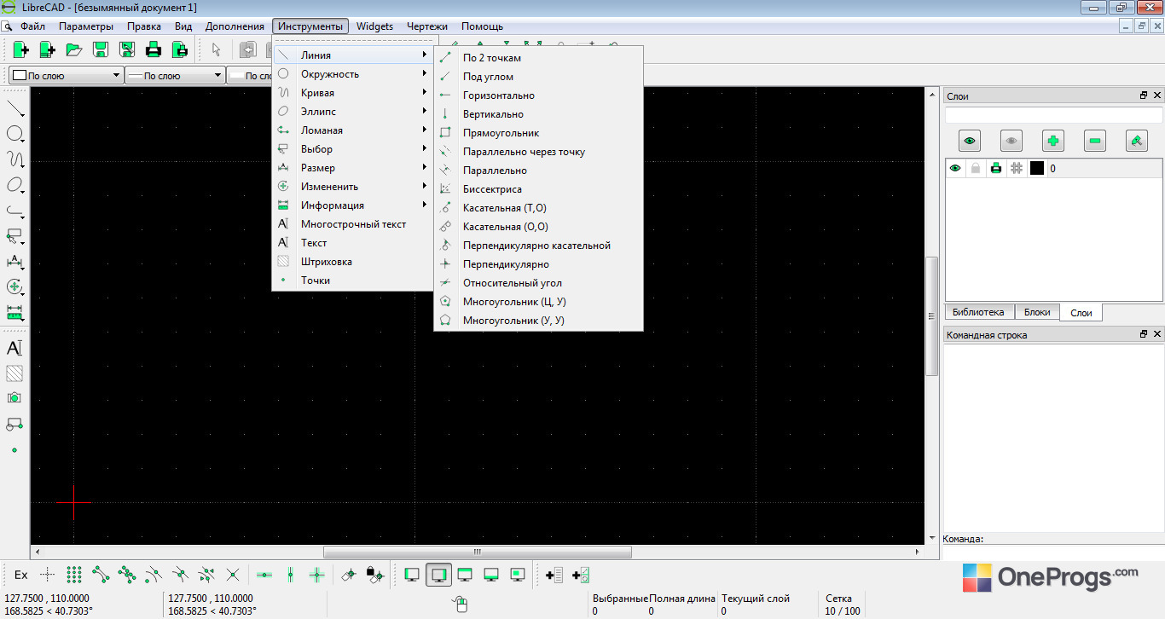Open a file using the folder icon

point(74,49)
